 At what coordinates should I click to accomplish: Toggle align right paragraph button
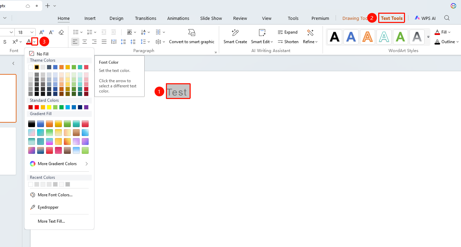coord(94,42)
